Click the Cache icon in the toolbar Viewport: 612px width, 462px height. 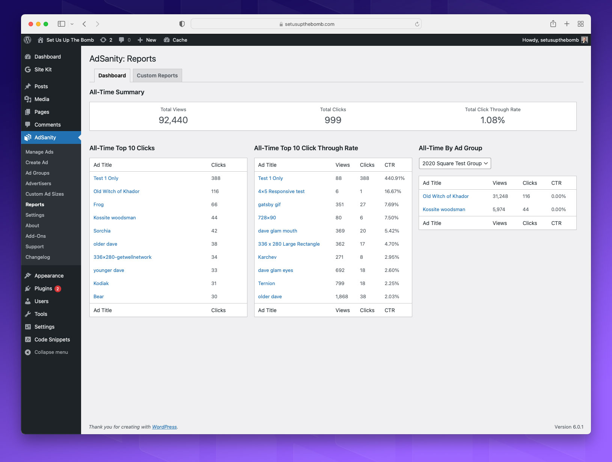pos(166,40)
